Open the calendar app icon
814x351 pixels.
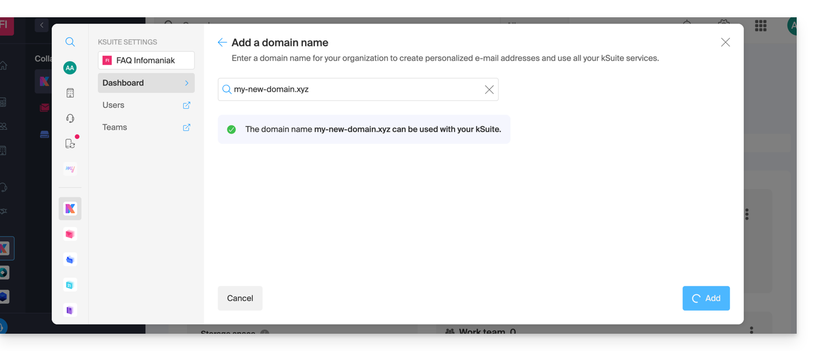(x=70, y=285)
